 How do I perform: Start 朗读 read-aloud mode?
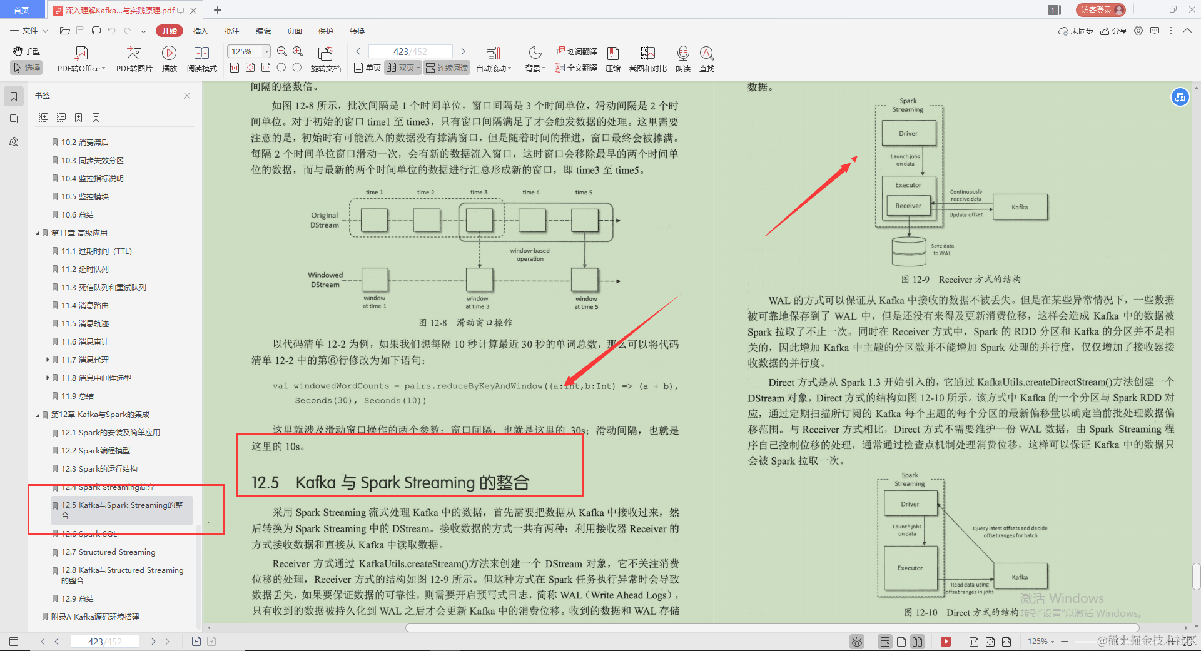pos(682,58)
